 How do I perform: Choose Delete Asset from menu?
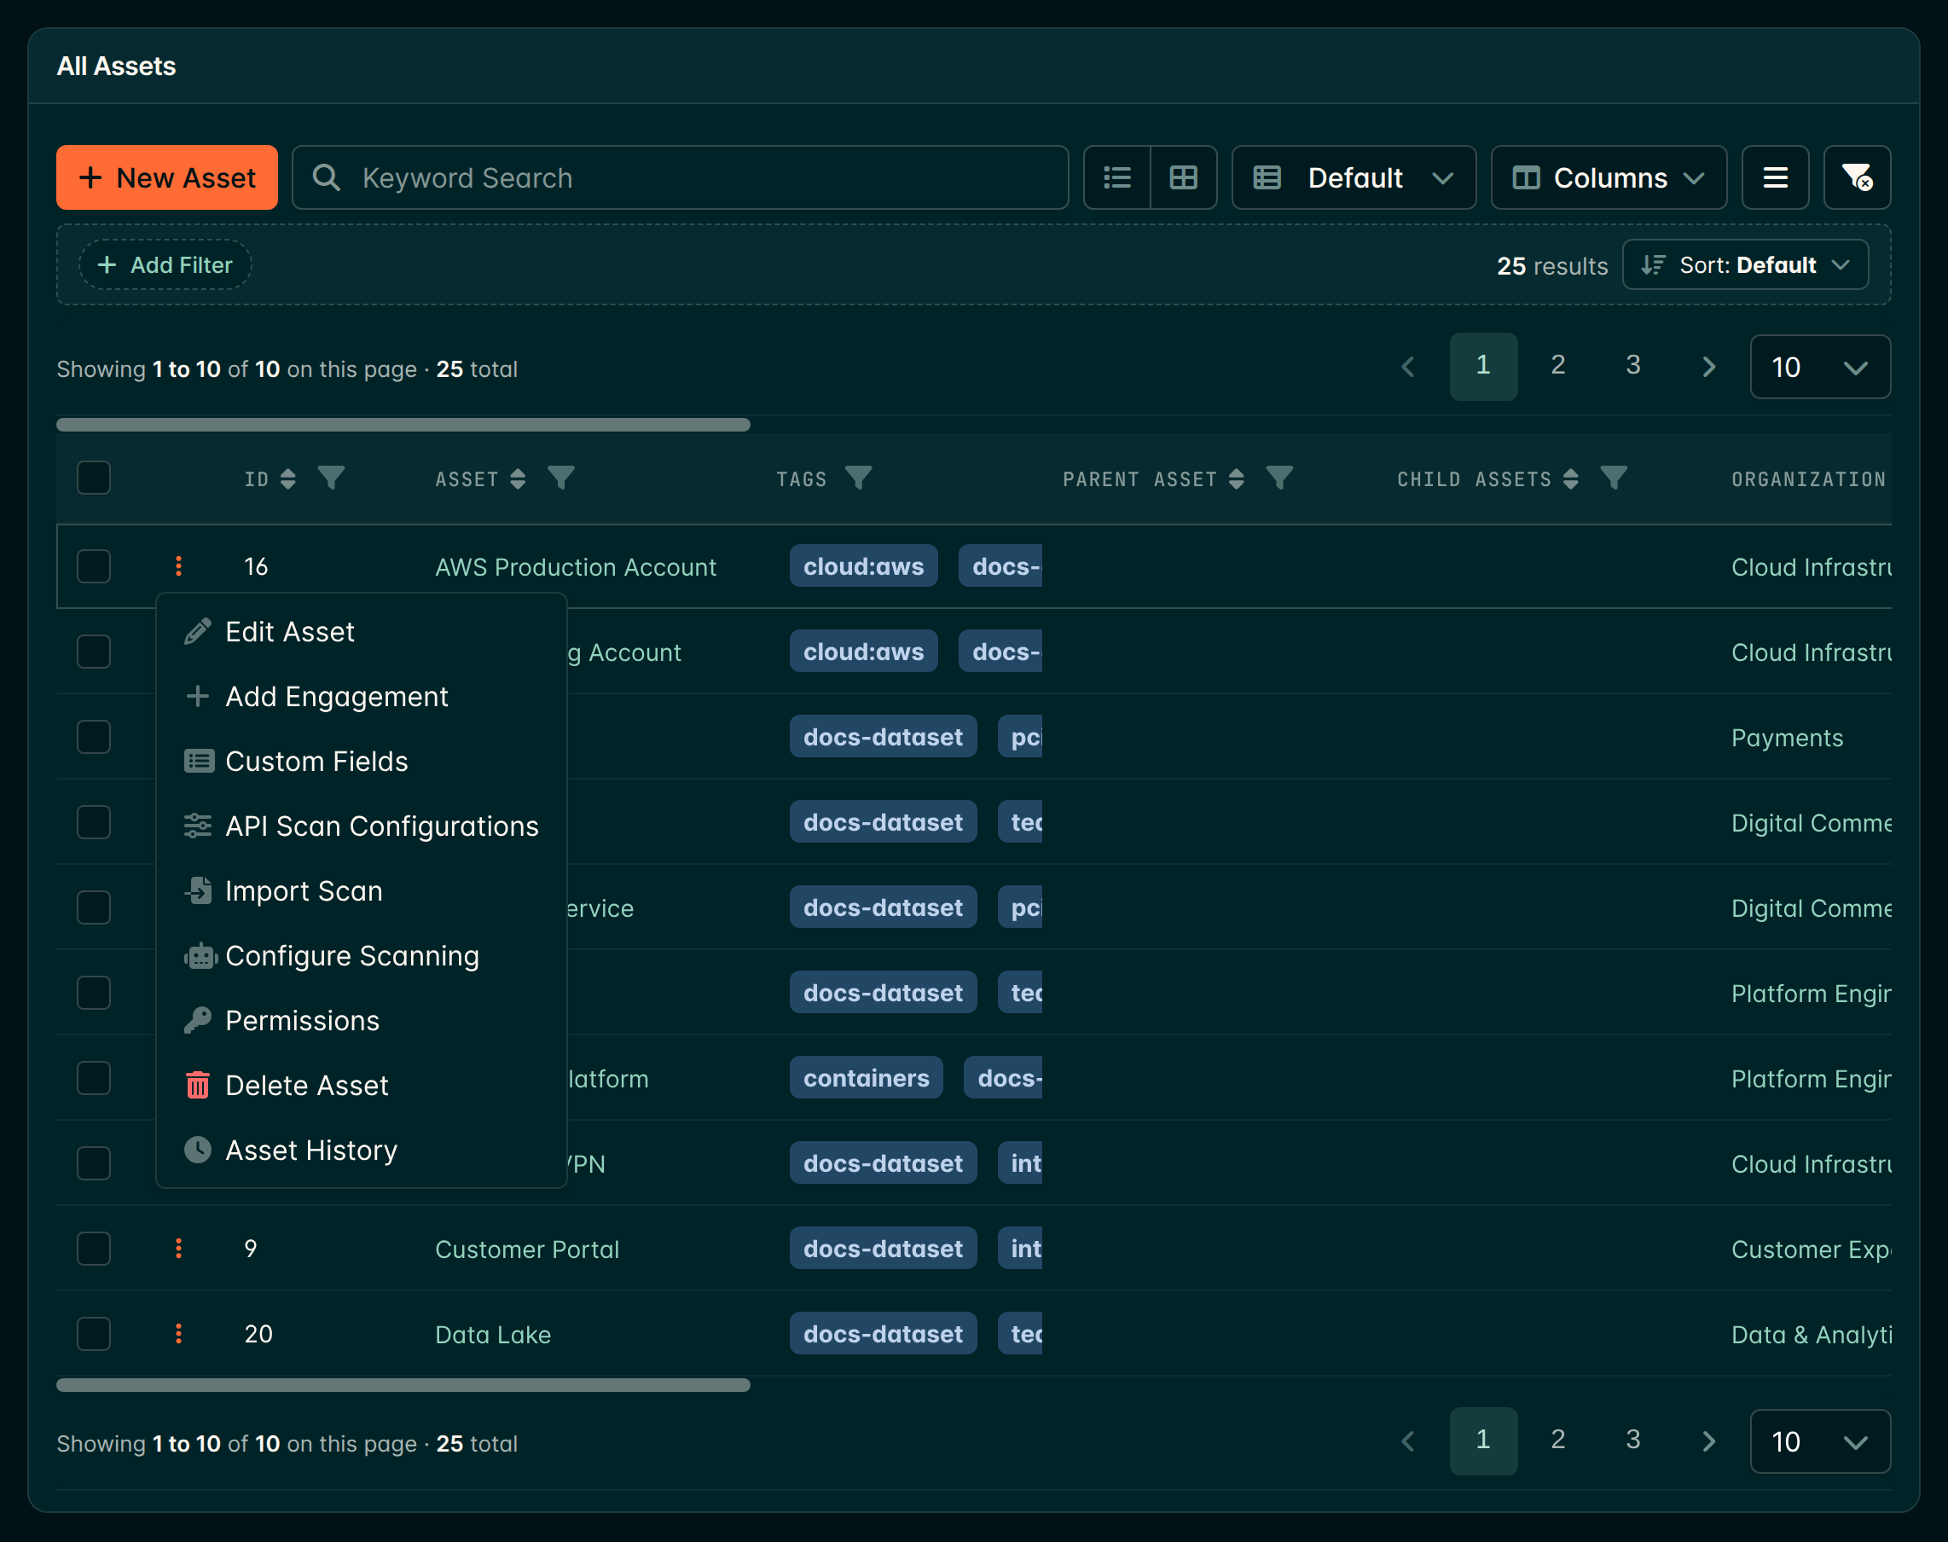pos(361,1085)
